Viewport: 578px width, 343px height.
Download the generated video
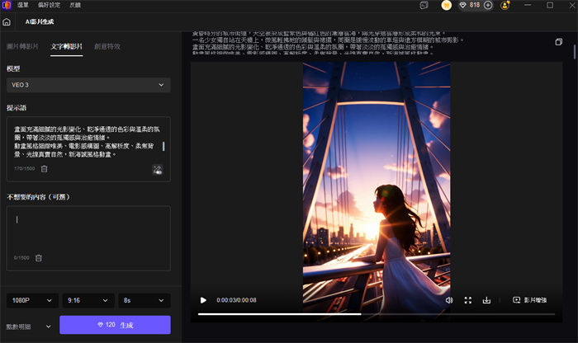(487, 300)
